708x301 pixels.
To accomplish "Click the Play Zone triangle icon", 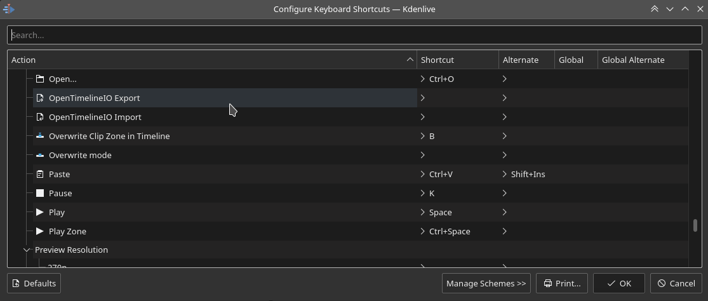I will tap(40, 231).
